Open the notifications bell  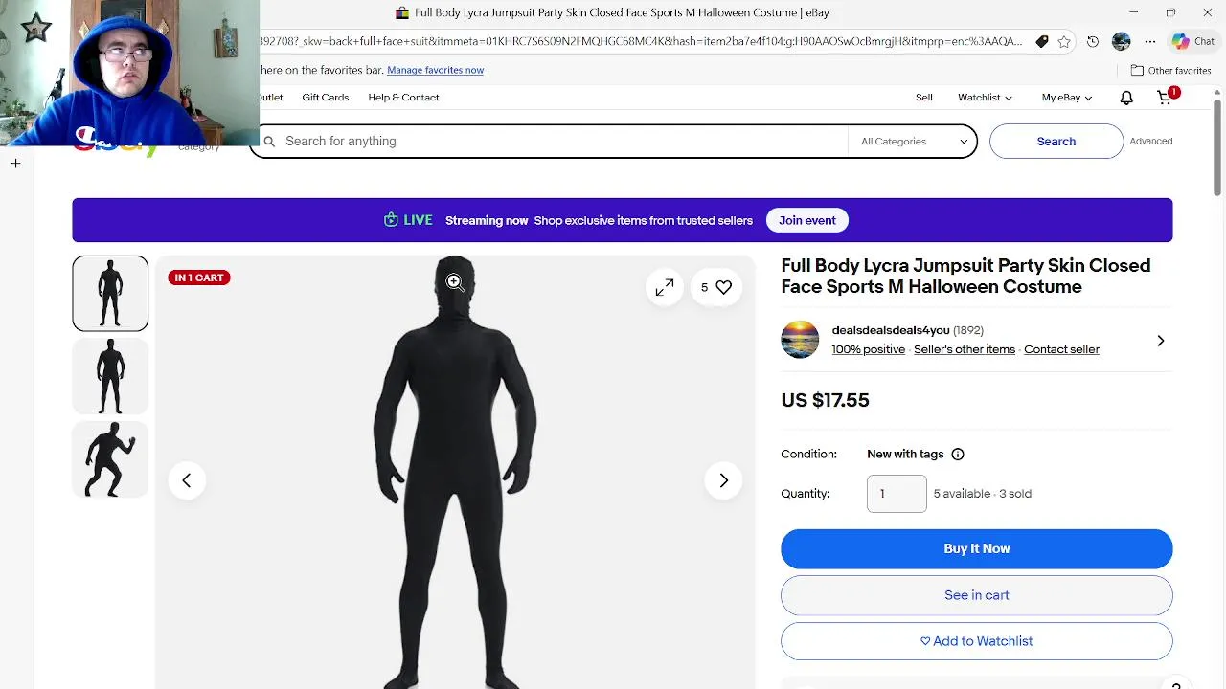pos(1126,98)
